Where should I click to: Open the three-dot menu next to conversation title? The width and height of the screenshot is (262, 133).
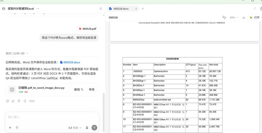click(38, 9)
